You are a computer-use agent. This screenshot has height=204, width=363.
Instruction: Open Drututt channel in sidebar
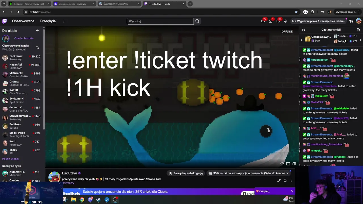[x=21, y=83]
